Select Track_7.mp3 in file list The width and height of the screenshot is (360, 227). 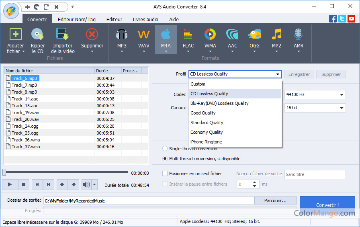coord(24,85)
